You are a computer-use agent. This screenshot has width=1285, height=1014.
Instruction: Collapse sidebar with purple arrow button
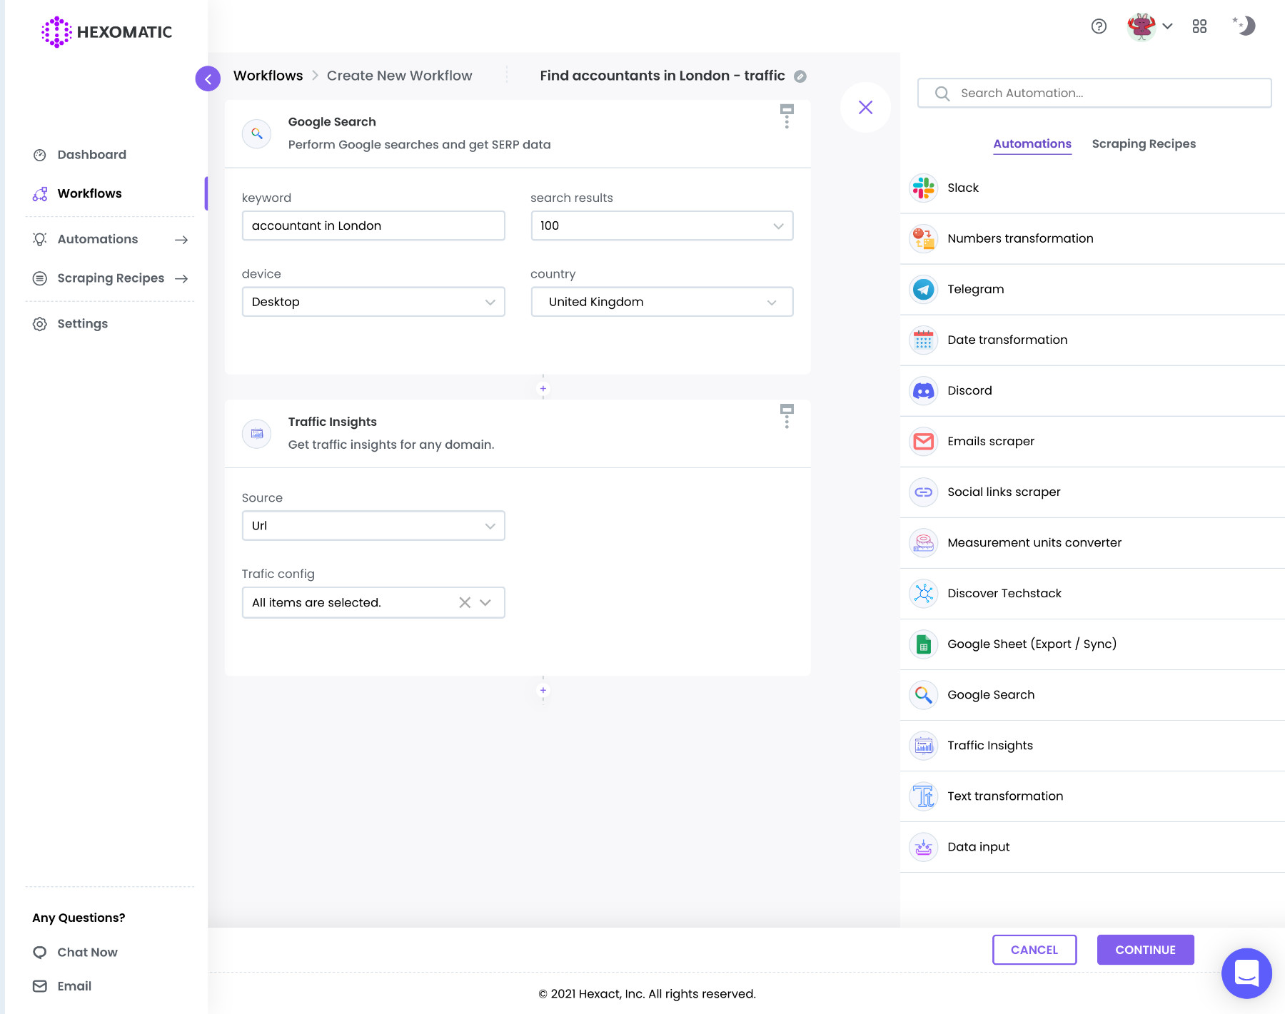click(208, 78)
